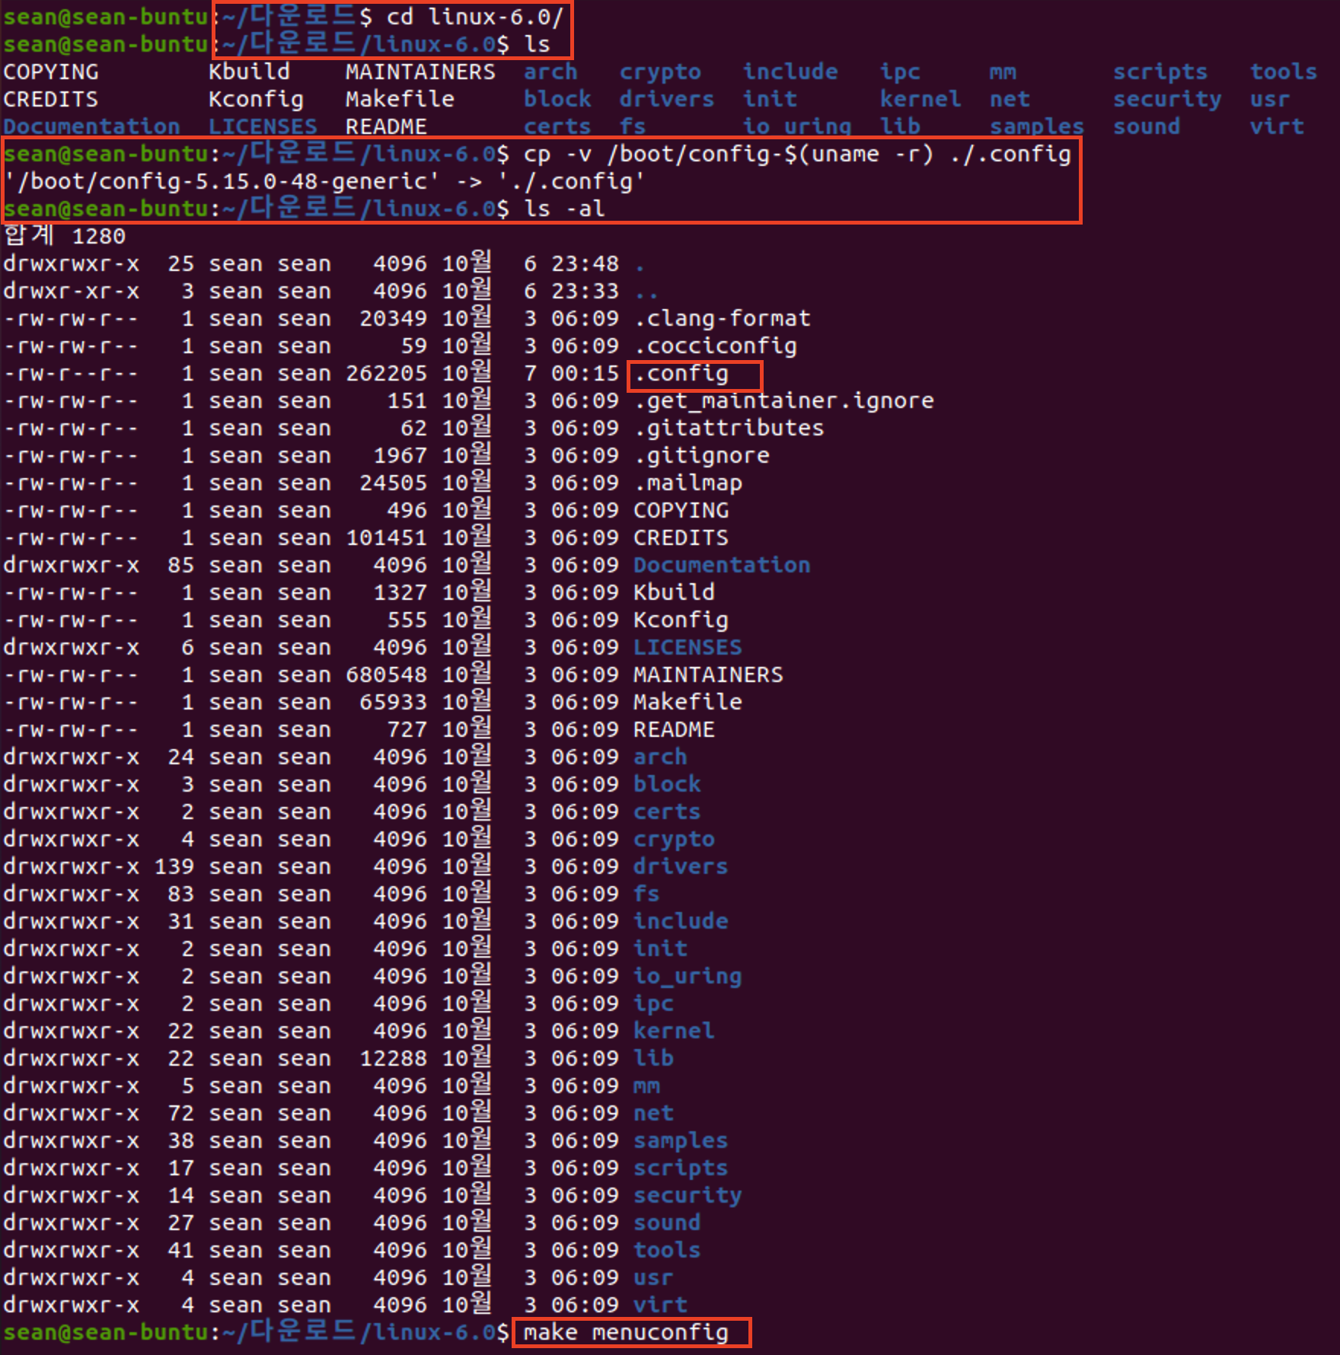Select the timestamp 00:15
The image size is (1340, 1355).
585,374
